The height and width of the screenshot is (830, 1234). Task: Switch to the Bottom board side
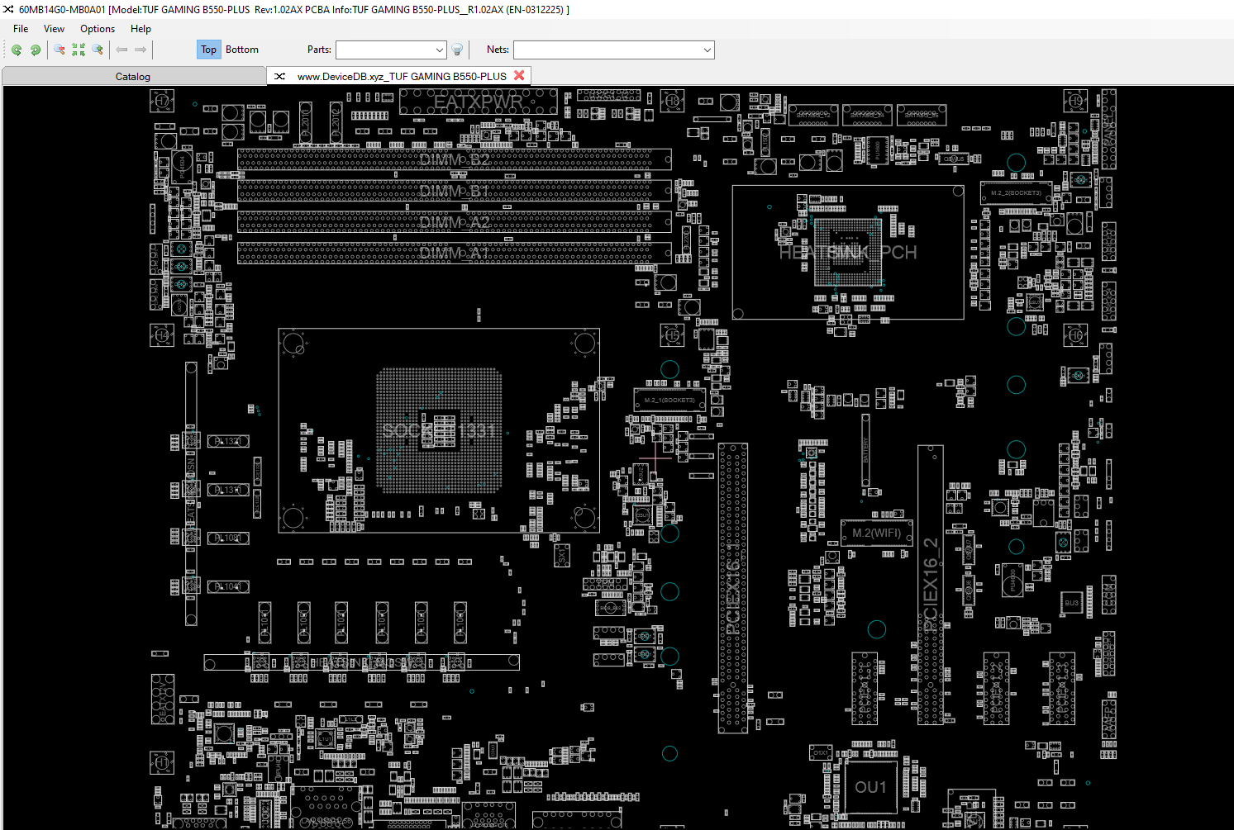tap(242, 50)
